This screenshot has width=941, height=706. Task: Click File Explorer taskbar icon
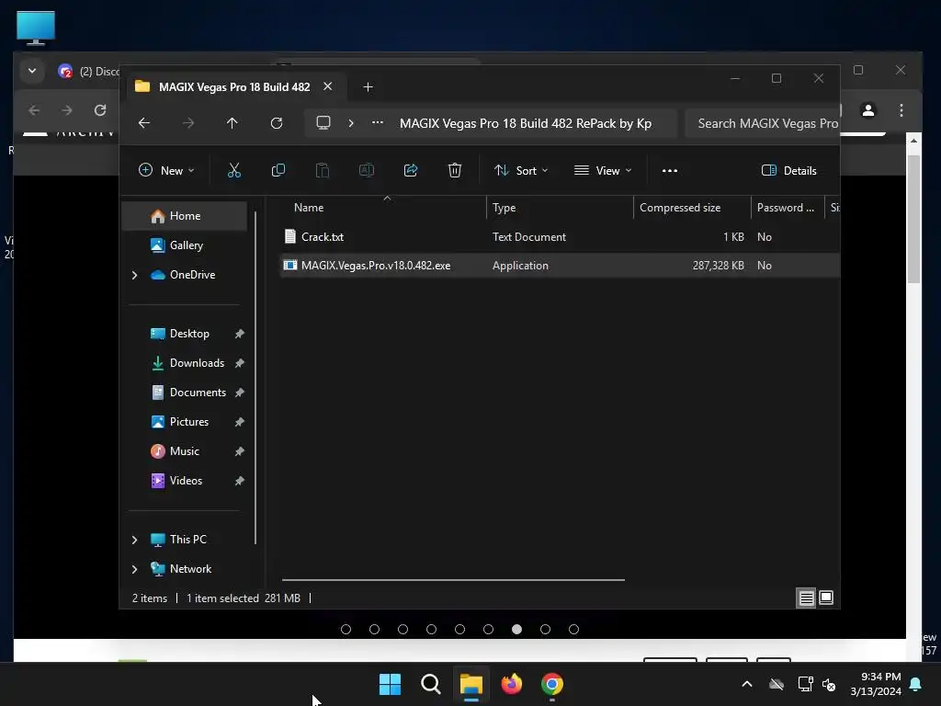471,684
